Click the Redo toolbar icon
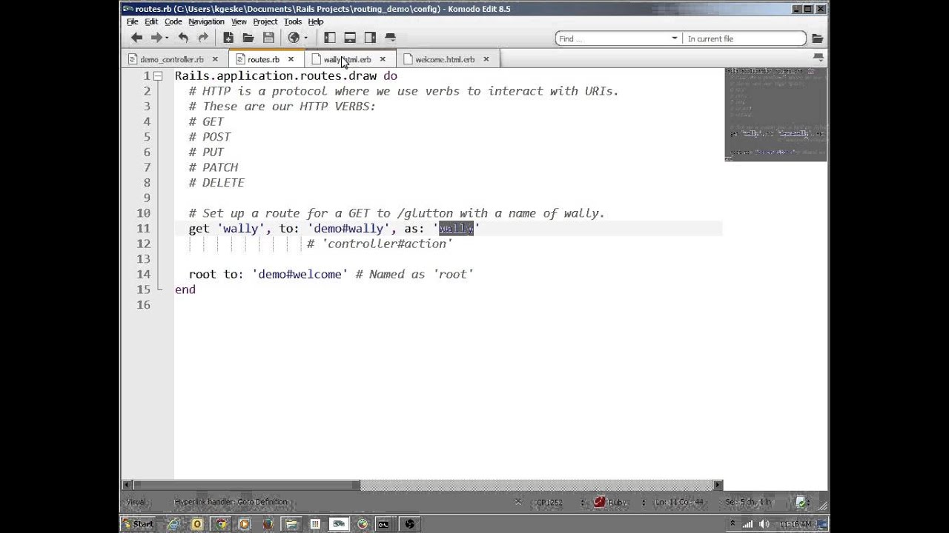Viewport: 949px width, 533px height. click(202, 38)
